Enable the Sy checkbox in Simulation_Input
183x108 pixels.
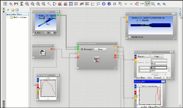point(52,33)
